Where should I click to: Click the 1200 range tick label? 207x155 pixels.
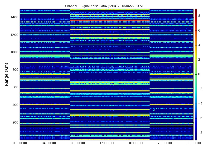point(14,35)
